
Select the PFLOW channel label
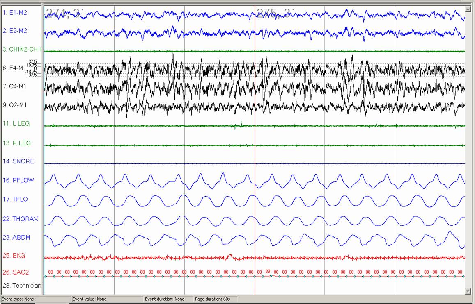point(18,180)
